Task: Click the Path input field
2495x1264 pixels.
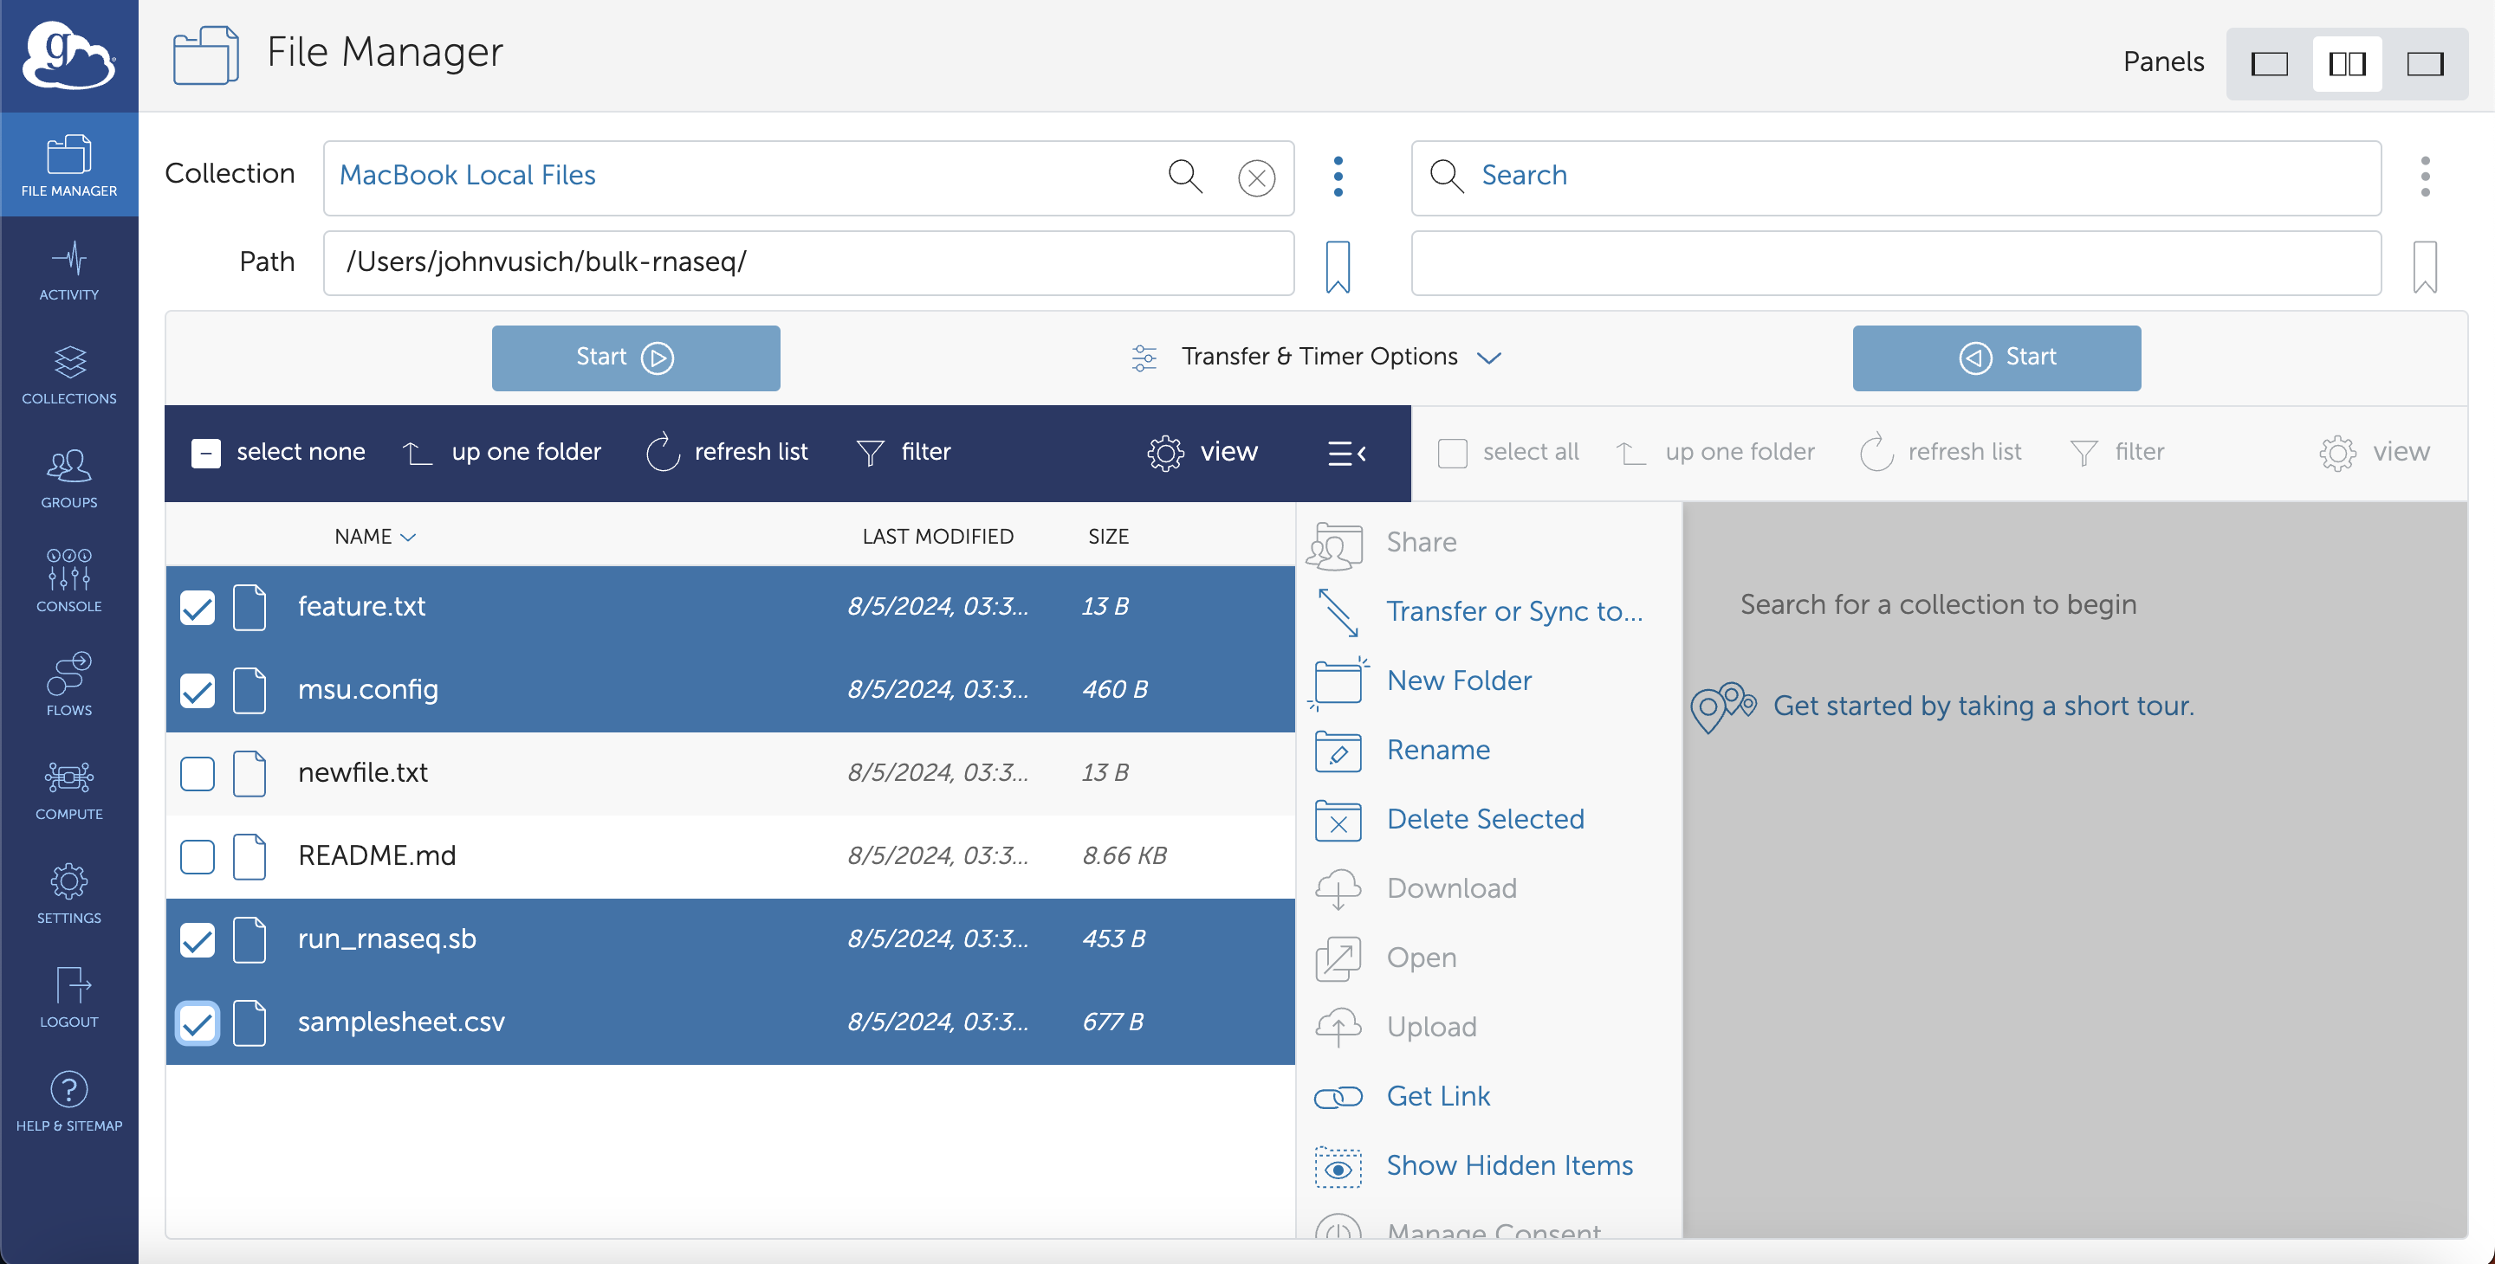Action: click(x=807, y=263)
